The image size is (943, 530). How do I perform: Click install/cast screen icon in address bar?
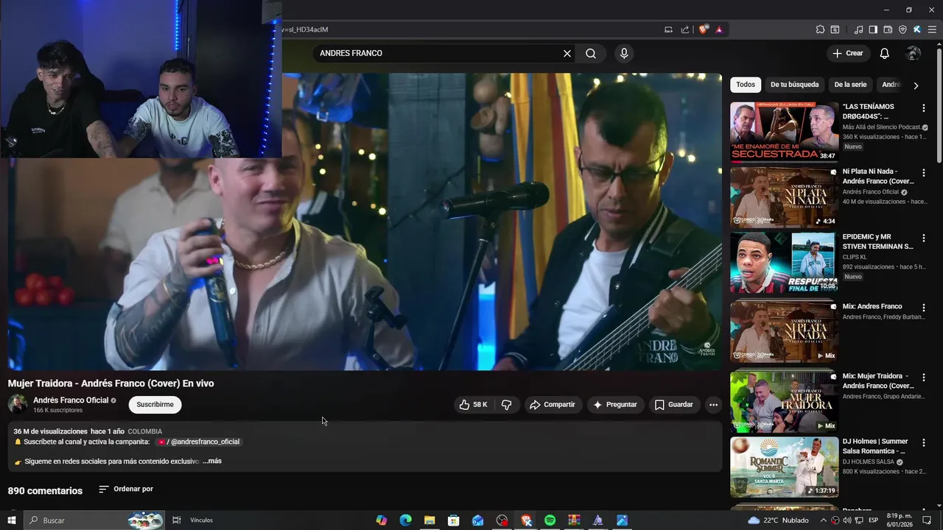[x=668, y=29]
